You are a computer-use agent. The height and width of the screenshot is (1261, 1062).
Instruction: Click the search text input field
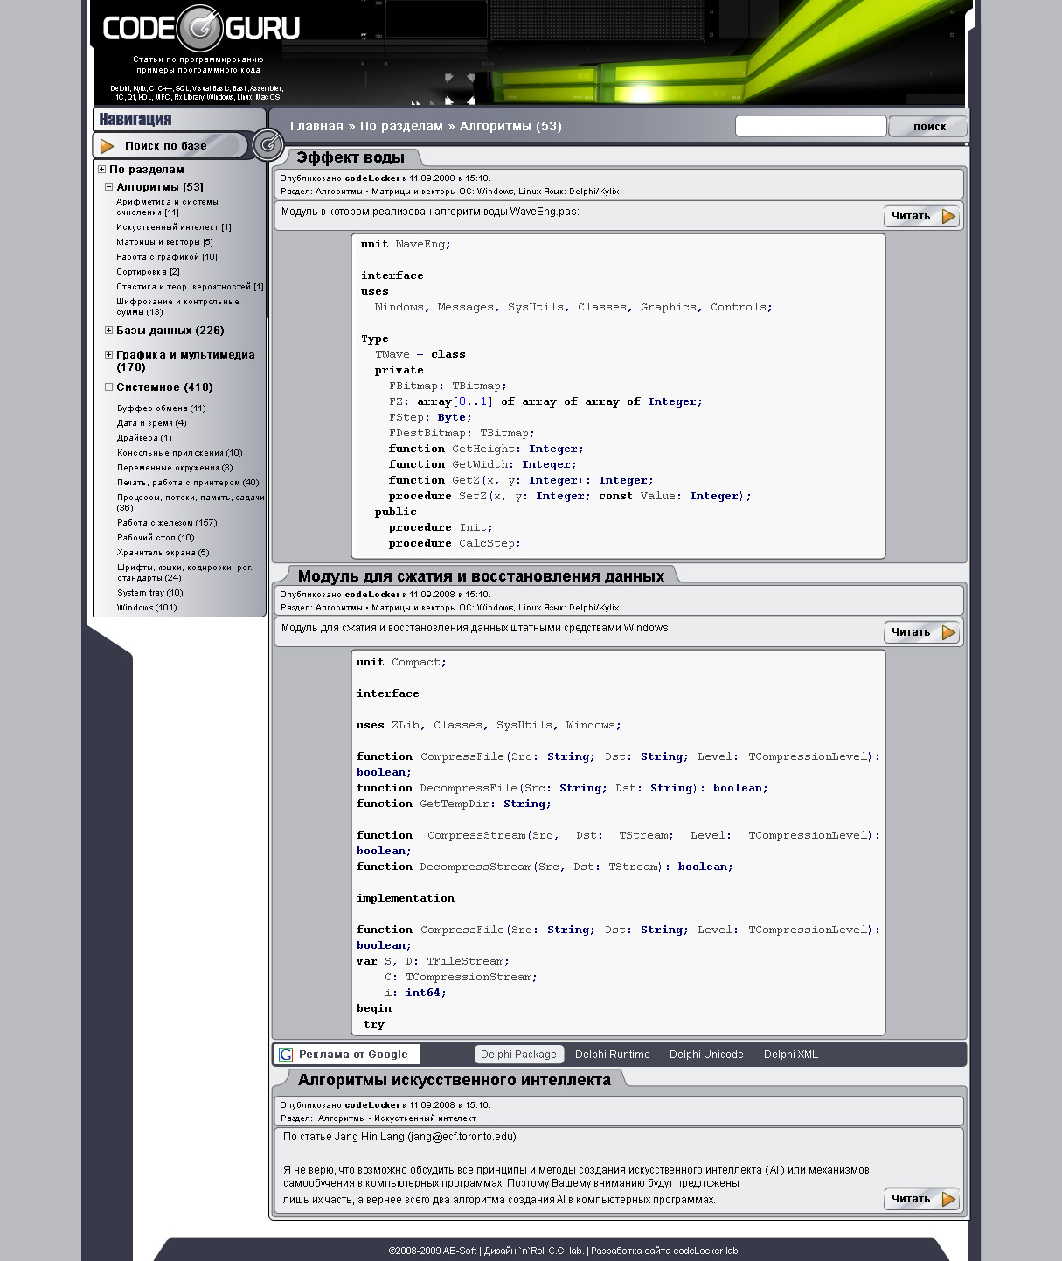tap(810, 126)
